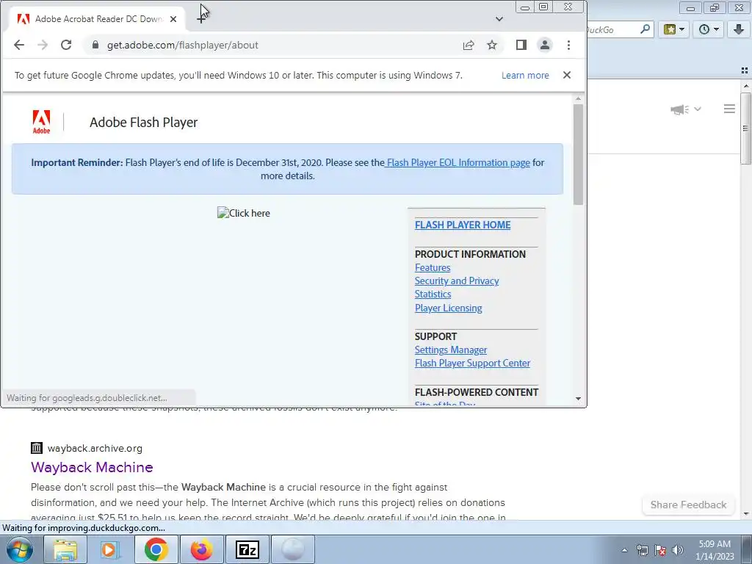Open Flash Player Support Center

pyautogui.click(x=472, y=363)
